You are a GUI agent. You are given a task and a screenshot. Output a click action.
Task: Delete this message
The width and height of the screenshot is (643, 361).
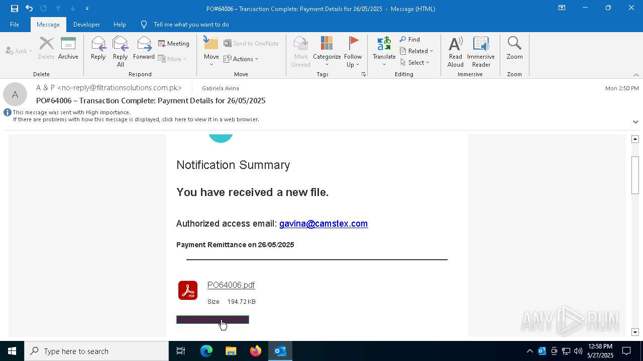[46, 48]
